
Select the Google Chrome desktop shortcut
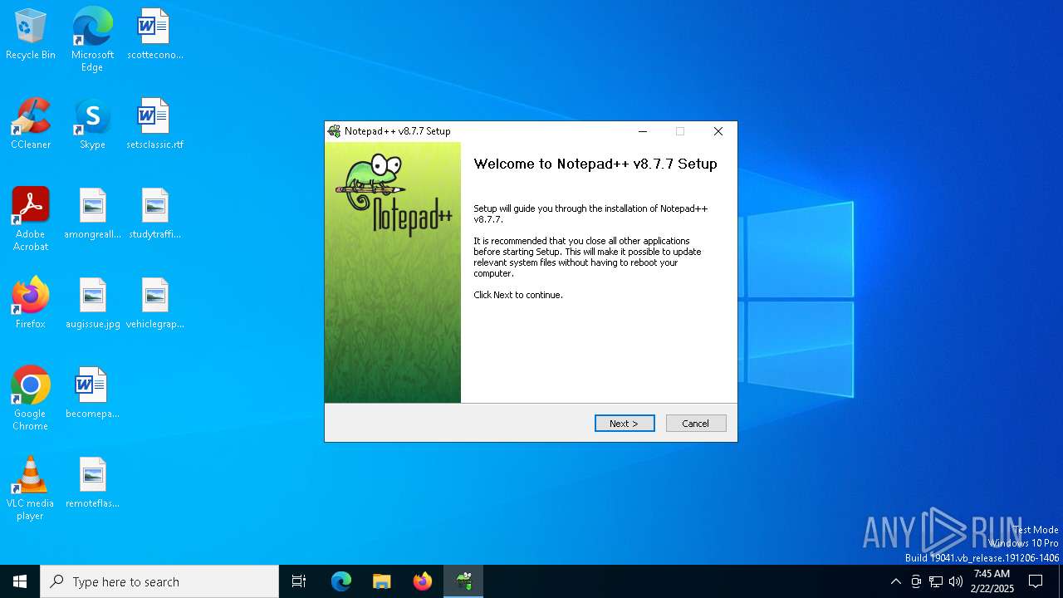point(31,399)
